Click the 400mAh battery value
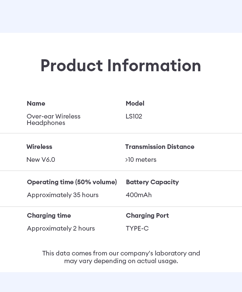This screenshot has height=292, width=242. pos(138,195)
